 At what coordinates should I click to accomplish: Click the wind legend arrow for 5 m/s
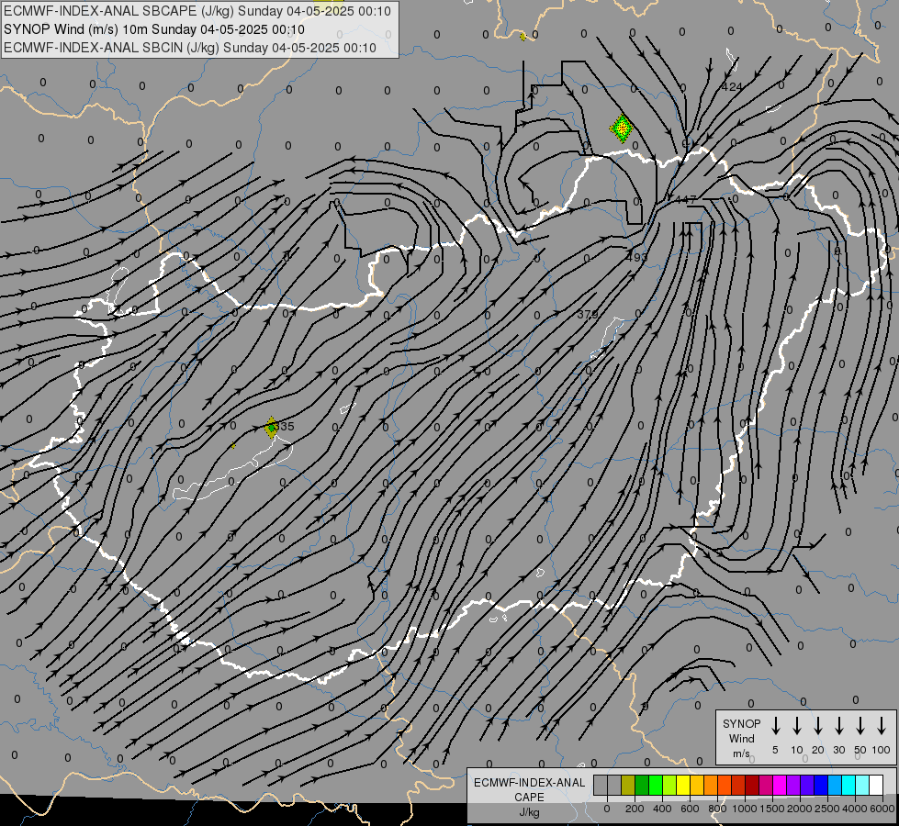click(x=775, y=726)
